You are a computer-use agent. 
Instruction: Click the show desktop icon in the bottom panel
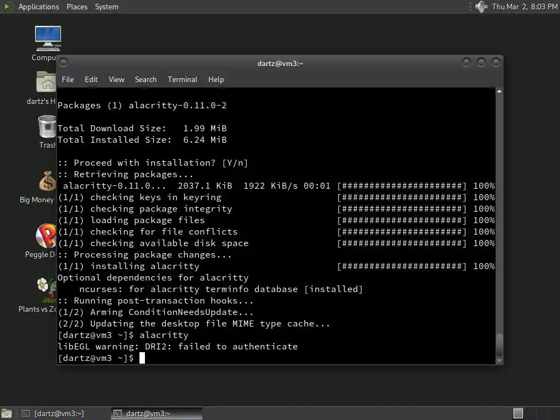click(x=7, y=413)
